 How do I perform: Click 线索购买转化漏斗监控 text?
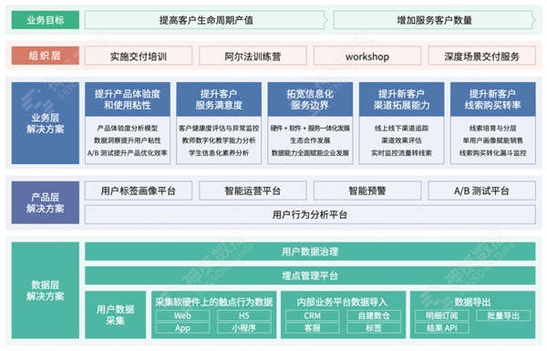coord(493,153)
